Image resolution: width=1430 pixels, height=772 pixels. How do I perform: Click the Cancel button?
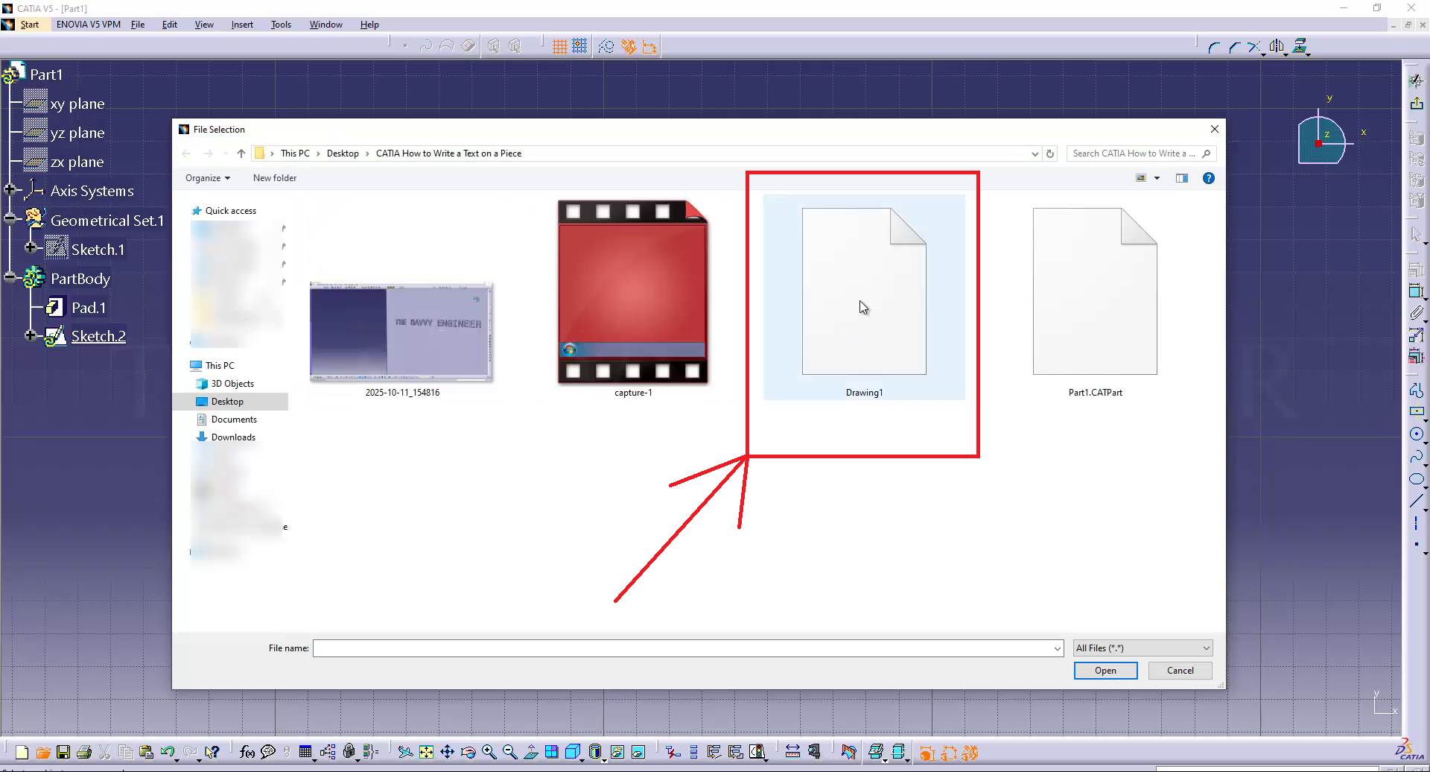click(x=1180, y=671)
